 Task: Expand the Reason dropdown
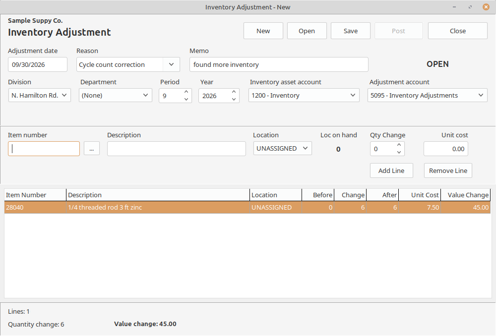(172, 64)
